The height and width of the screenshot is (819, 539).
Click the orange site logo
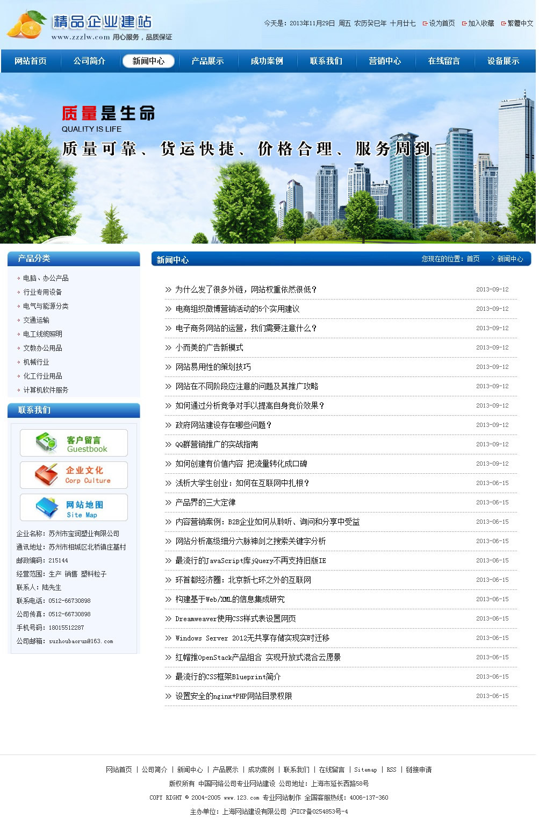27,26
